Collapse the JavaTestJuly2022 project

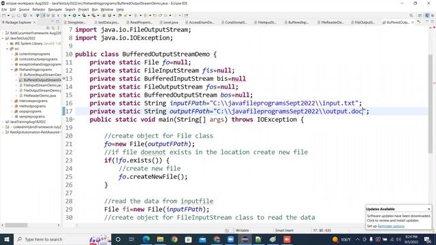pos(3,38)
